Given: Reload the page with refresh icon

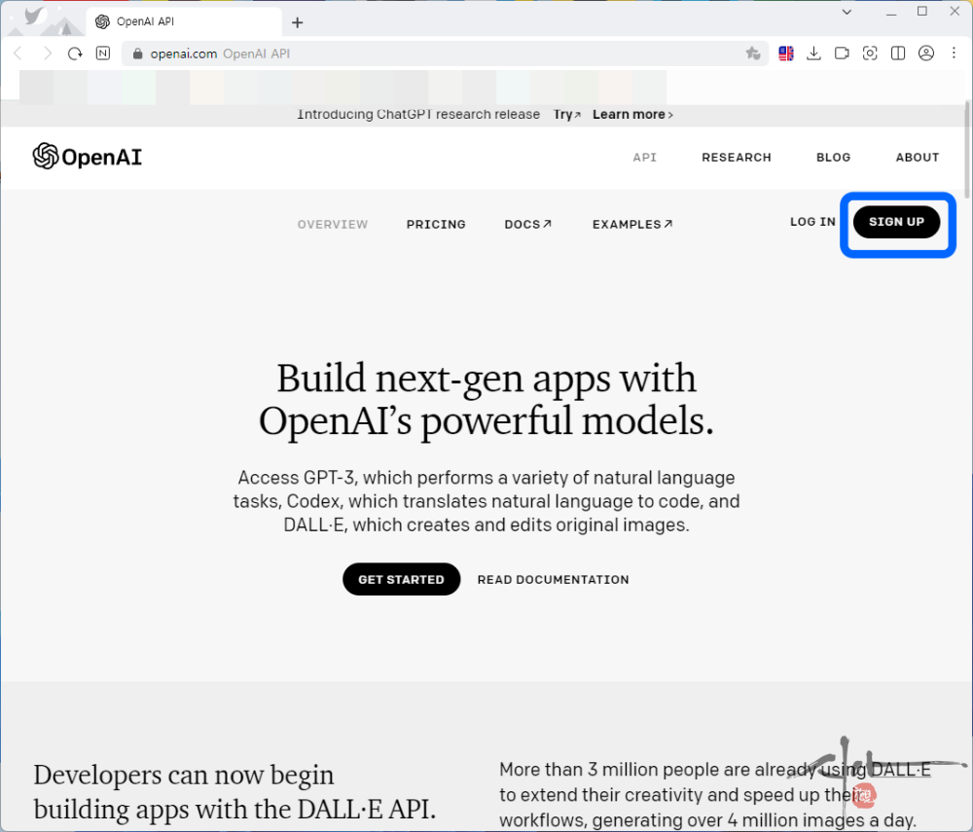Looking at the screenshot, I should [x=75, y=54].
